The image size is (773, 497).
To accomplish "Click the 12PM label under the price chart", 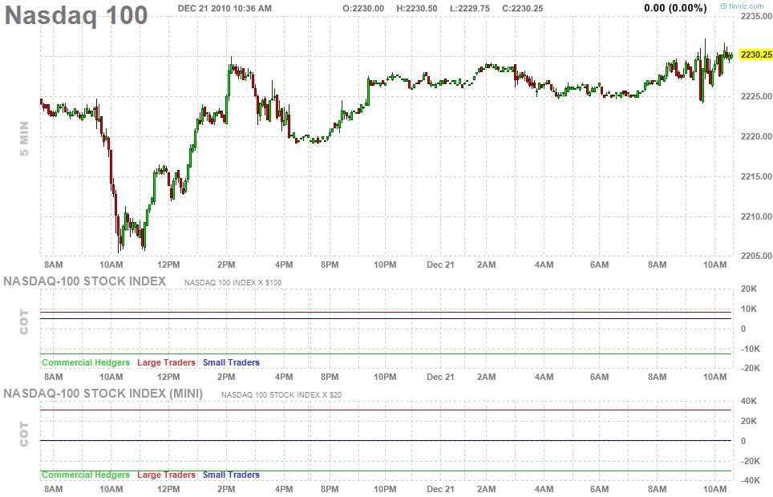I will (x=168, y=265).
